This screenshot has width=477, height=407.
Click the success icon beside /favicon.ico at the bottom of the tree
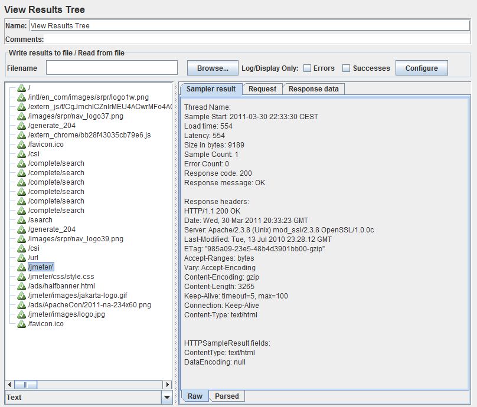click(22, 324)
